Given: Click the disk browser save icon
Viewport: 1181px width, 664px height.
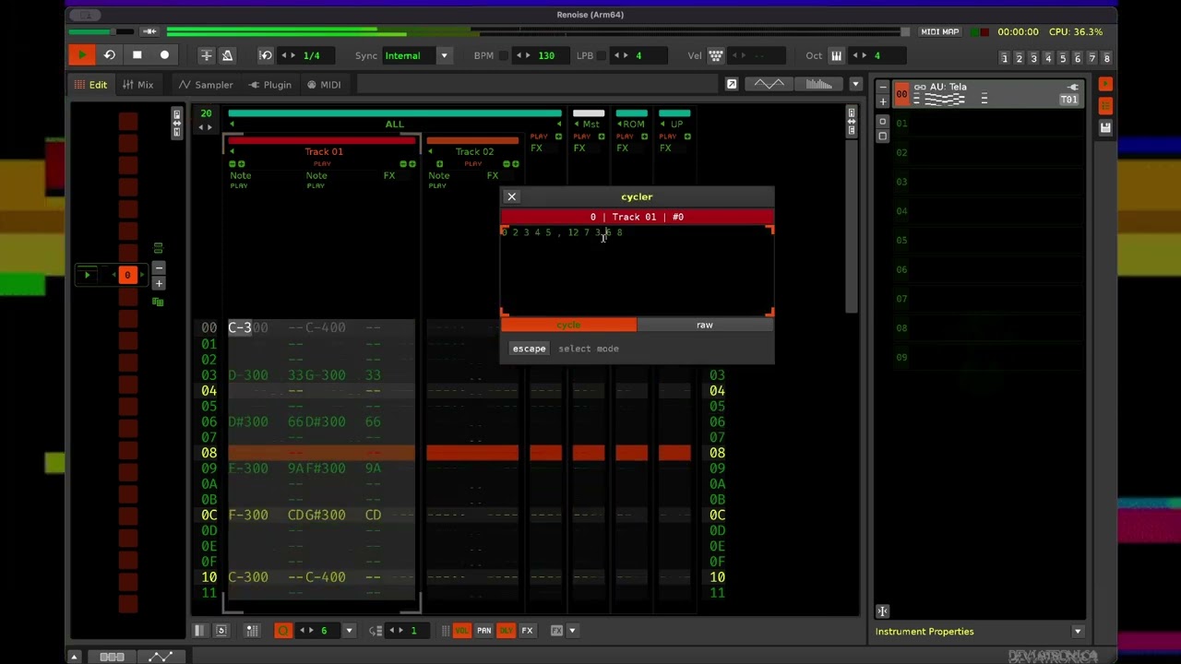Looking at the screenshot, I should [1105, 127].
